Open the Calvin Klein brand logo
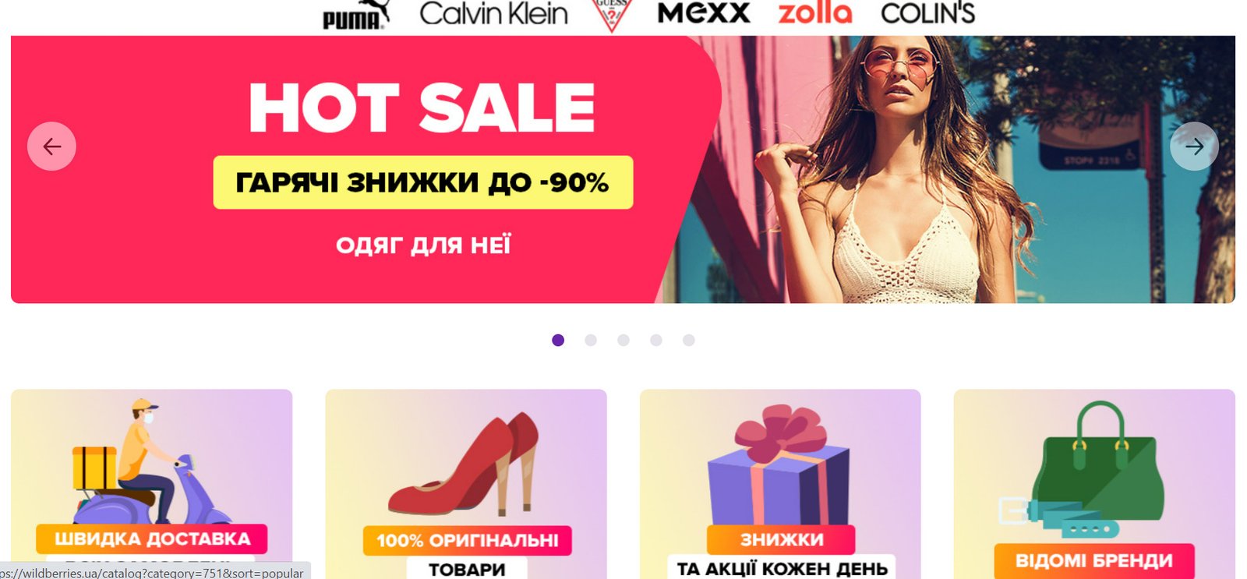The width and height of the screenshot is (1247, 579). point(493,13)
